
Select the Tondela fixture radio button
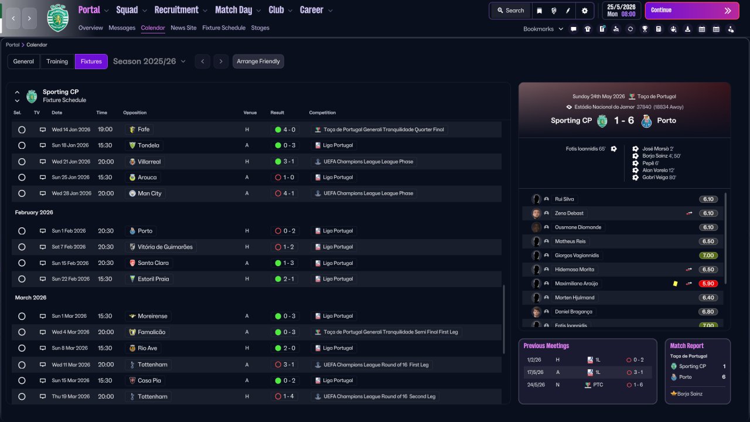[22, 145]
